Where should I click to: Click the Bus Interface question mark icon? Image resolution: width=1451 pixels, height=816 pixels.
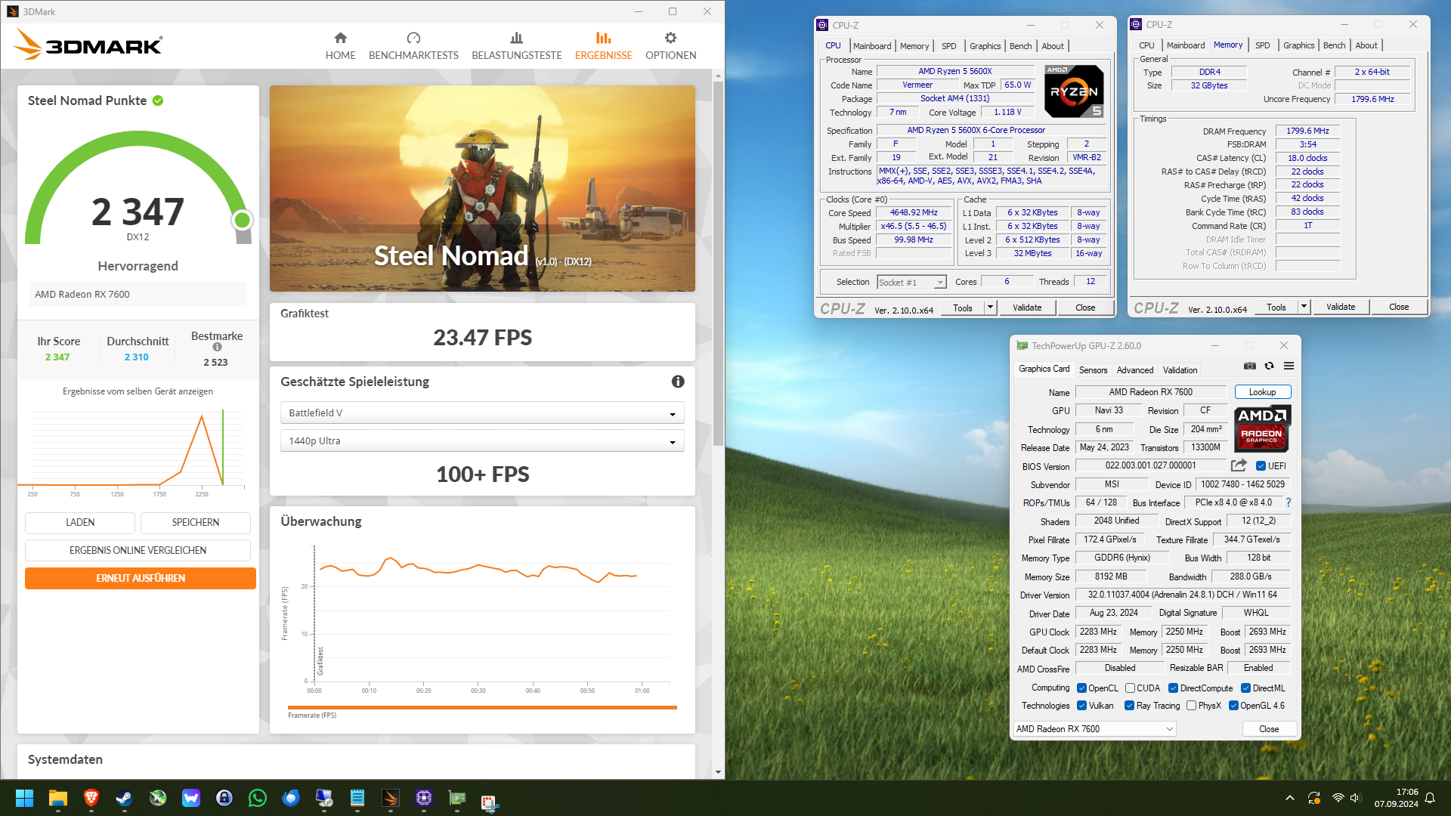(x=1289, y=502)
